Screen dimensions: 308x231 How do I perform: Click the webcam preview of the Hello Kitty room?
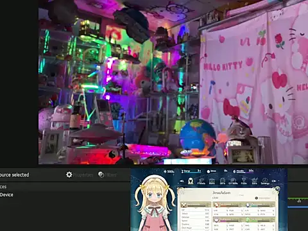[x=173, y=82]
